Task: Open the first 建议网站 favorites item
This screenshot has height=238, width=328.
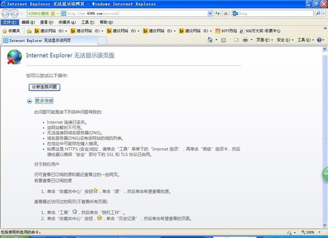Action: pos(50,31)
